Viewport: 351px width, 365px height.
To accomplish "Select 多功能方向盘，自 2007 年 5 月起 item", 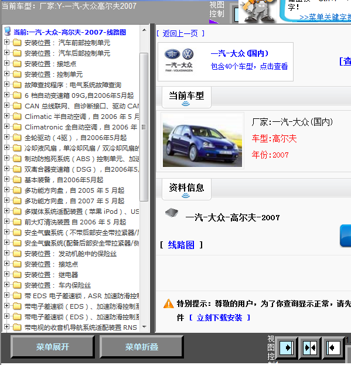I will pos(74,201).
